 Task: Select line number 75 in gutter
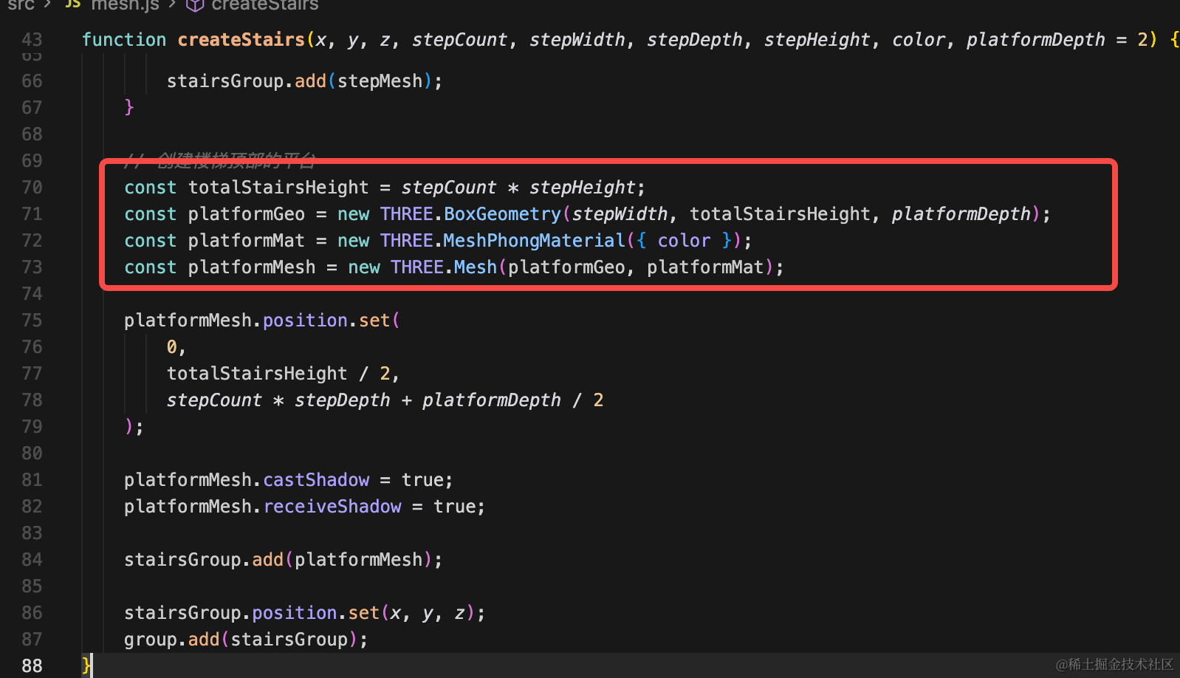(x=32, y=321)
